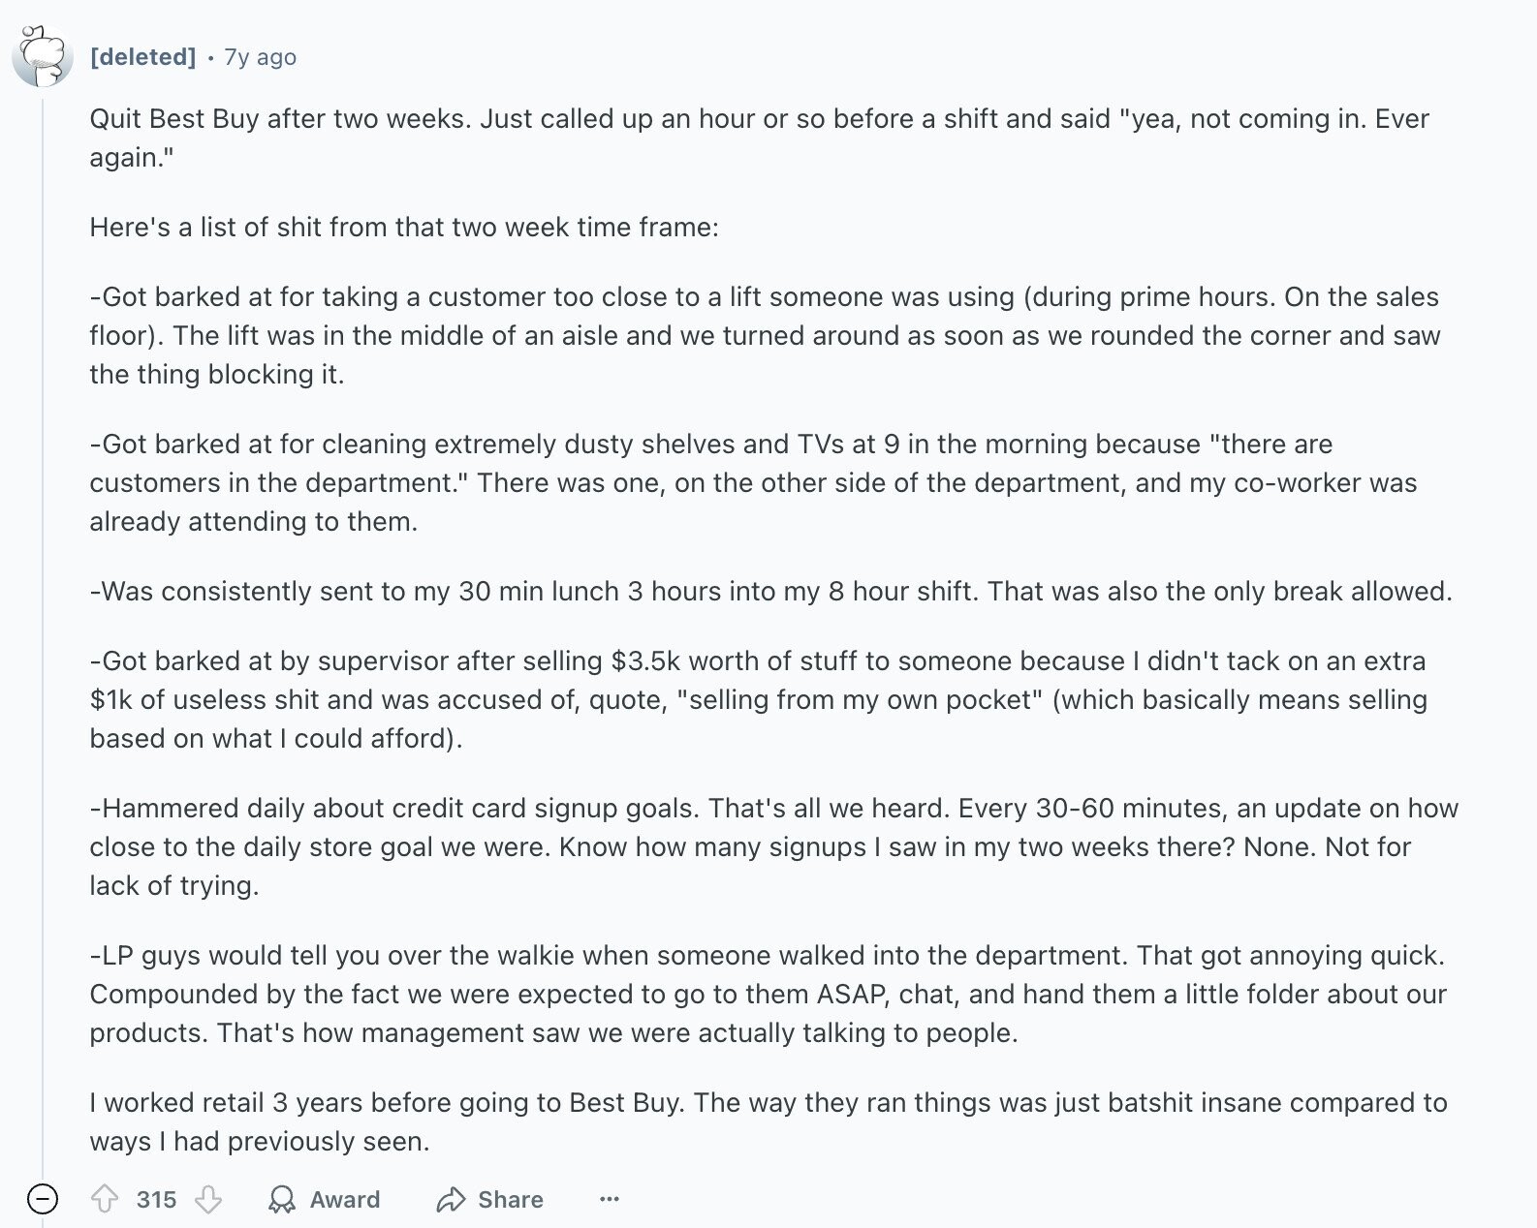Viewport: 1537px width, 1228px height.
Task: Click the [deleted] username
Action: point(142,57)
